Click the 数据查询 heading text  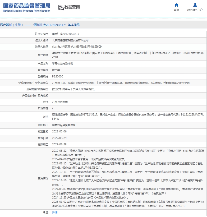pos(72,7)
